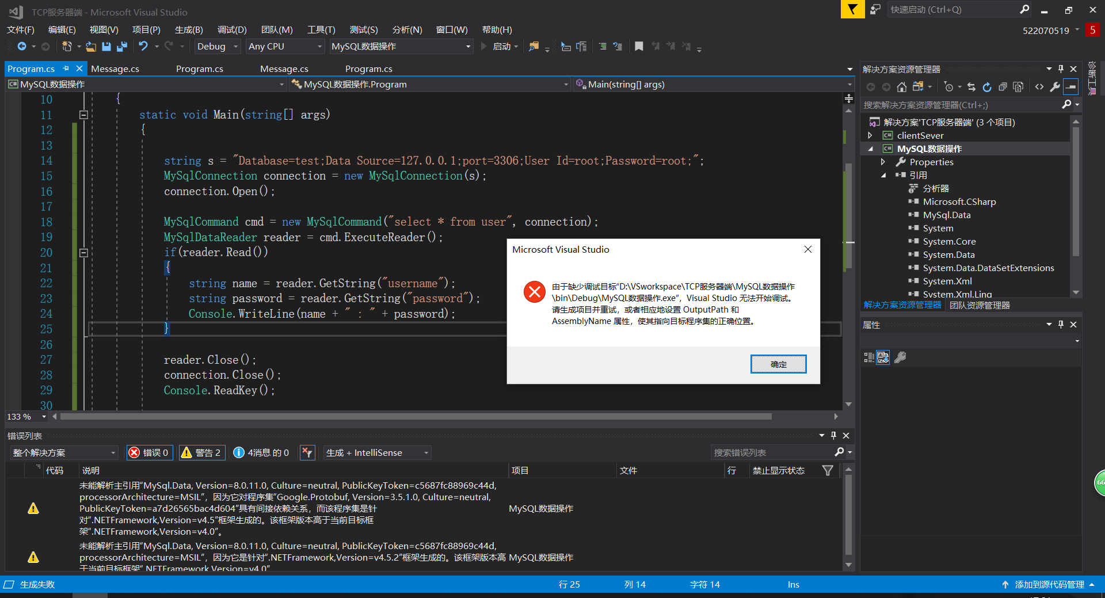Collapse the 引用 references node
Viewport: 1105px width, 598px height.
point(883,176)
